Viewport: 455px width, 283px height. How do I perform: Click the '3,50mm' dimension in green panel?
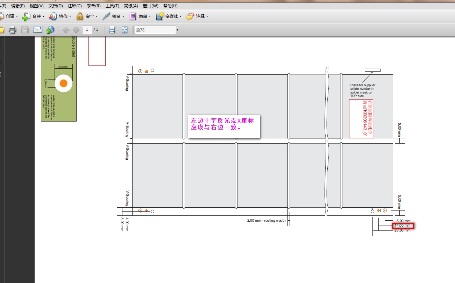point(63,67)
